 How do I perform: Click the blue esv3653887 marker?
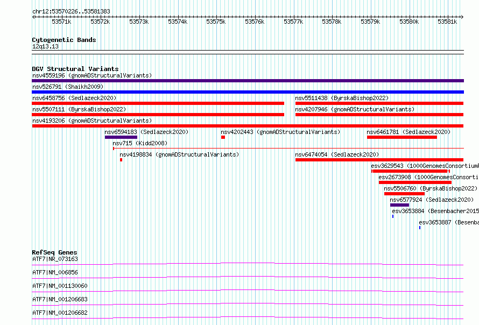tap(420, 228)
